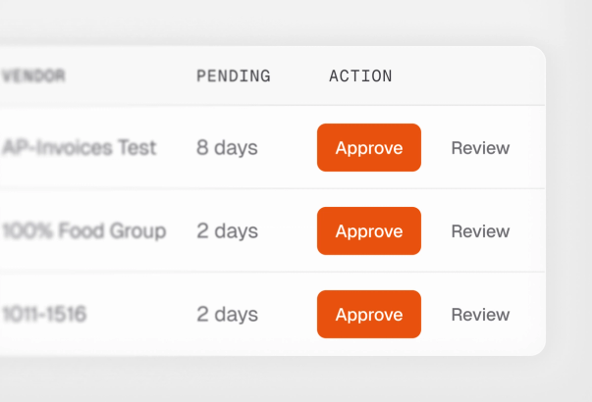Select the AP-Invoices Test vendor name

79,148
